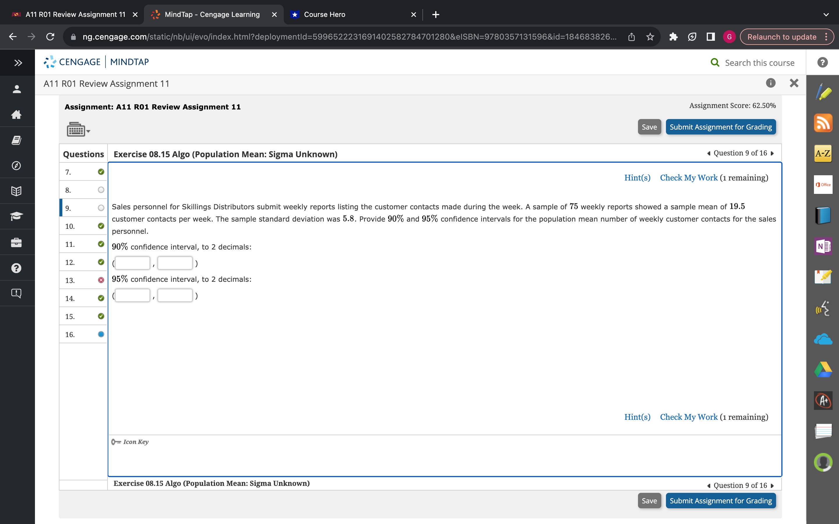Submit Assignment for Grading
Viewport: 839px width, 524px height.
[x=721, y=127]
